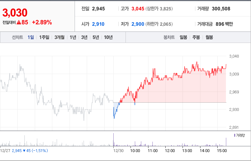251x161 pixels.
Task: Click the 시가 value 2,910
Action: click(x=98, y=24)
